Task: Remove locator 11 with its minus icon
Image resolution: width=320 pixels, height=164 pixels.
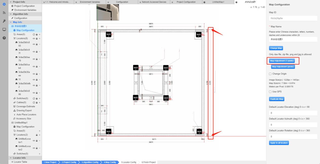Action: pyautogui.click(x=40, y=80)
